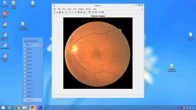Screen dimensions: 196x110
Task: Click the Windows Start button
Action: click(3, 108)
